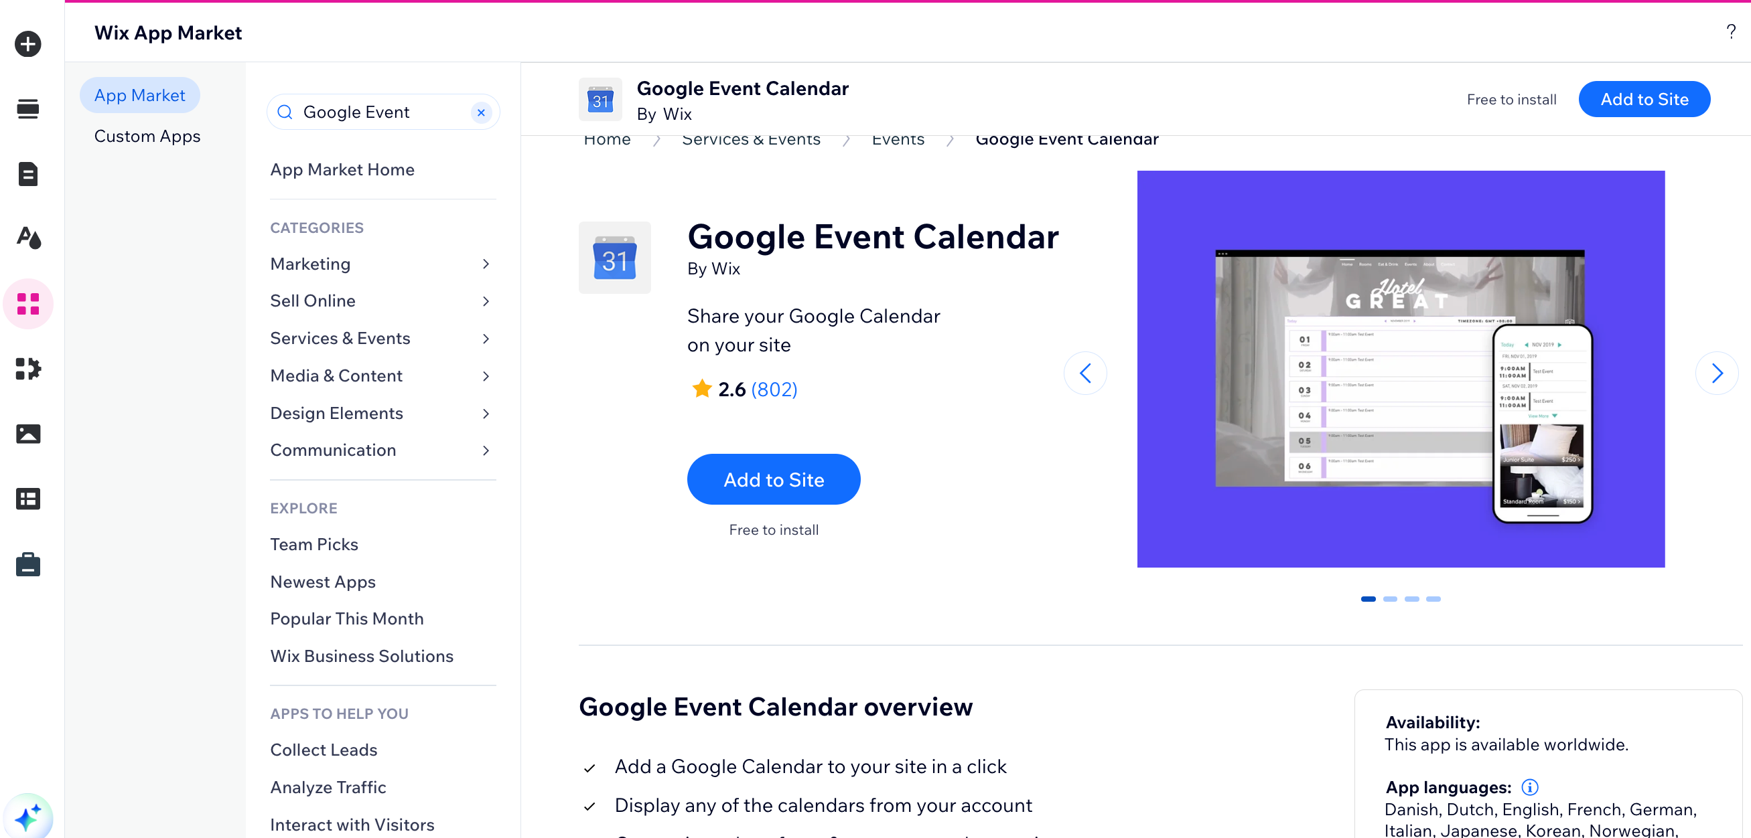1751x838 pixels.
Task: Select the App Market Home menu item
Action: [342, 169]
